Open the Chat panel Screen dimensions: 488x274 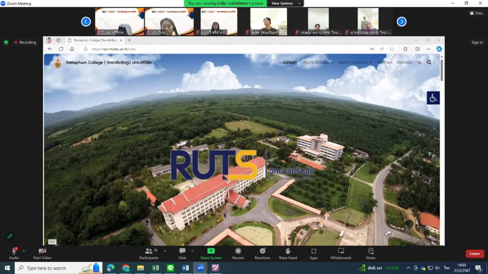click(183, 253)
